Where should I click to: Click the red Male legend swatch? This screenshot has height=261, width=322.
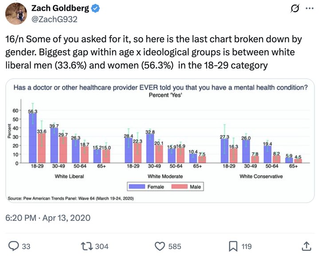[x=179, y=186]
